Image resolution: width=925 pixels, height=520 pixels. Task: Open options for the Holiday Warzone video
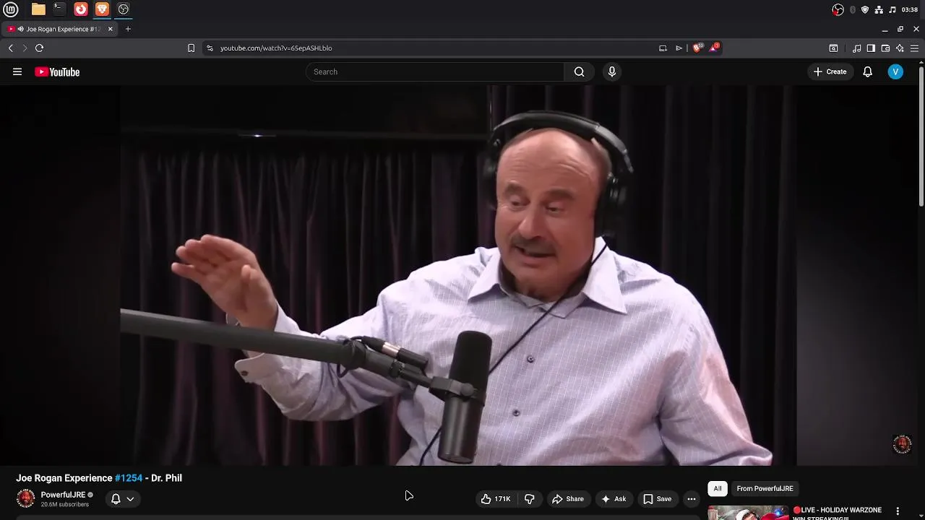pos(898,511)
